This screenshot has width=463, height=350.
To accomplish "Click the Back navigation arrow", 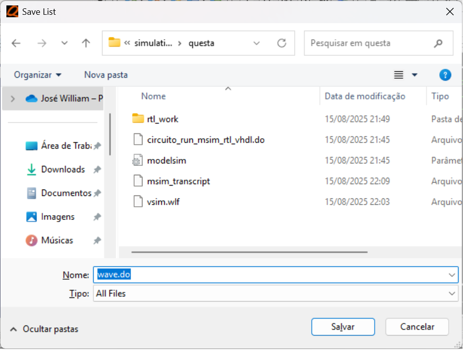I will point(16,43).
